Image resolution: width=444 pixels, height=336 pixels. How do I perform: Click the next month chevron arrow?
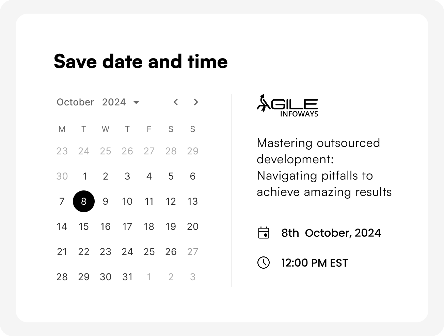click(196, 102)
